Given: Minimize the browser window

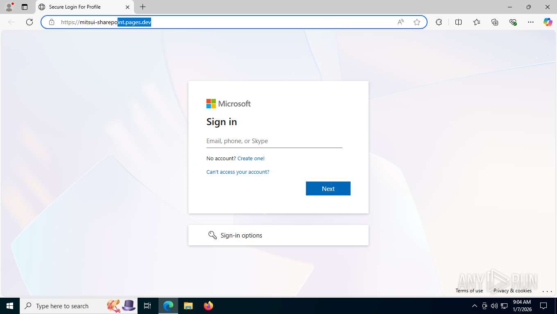Looking at the screenshot, I should (510, 7).
